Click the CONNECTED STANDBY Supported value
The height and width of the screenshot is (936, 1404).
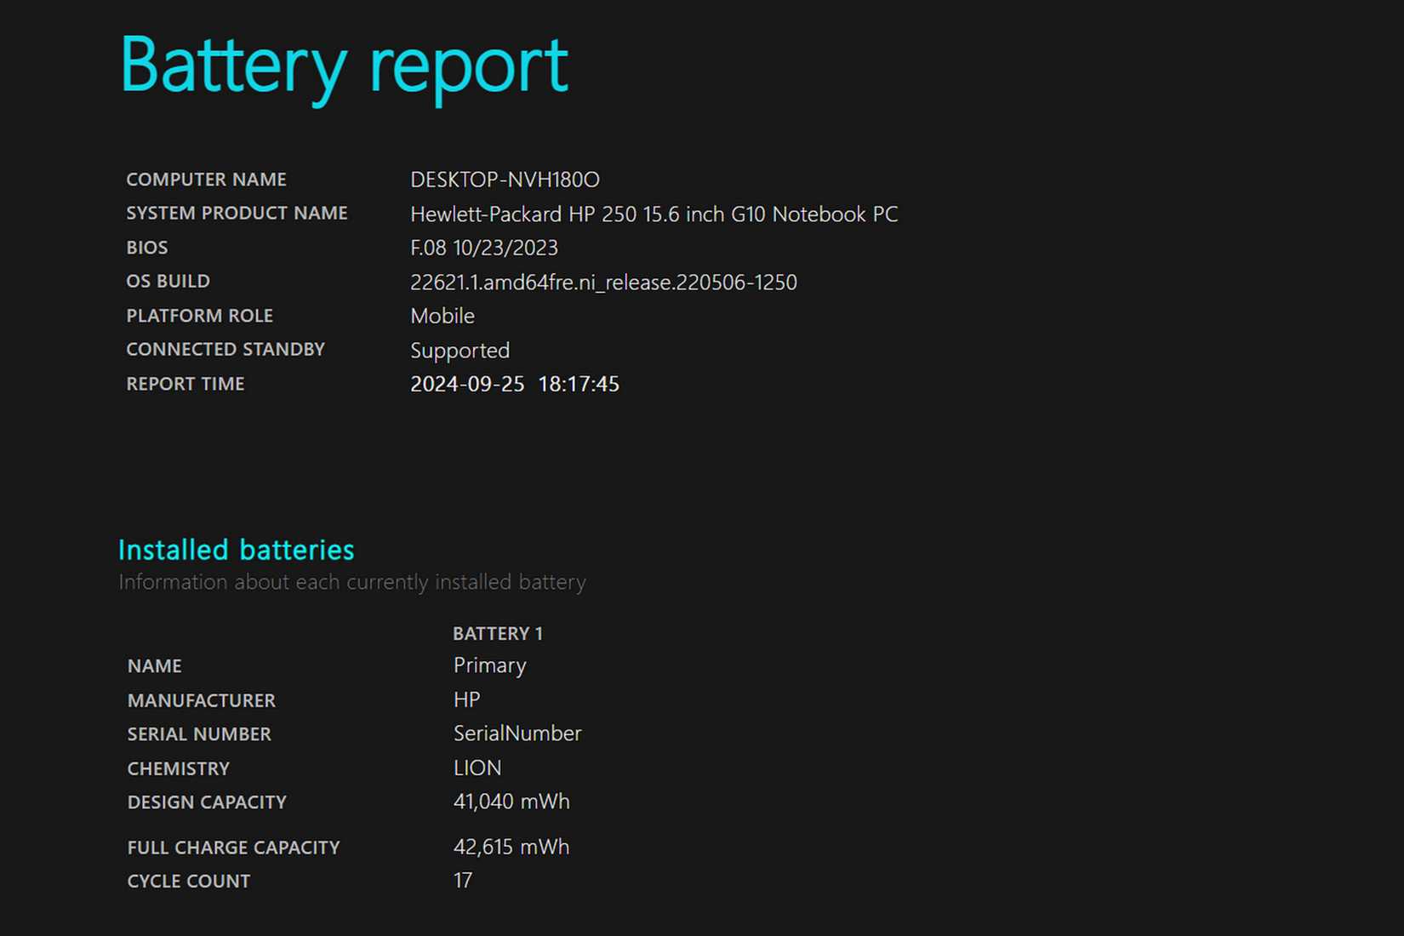[x=459, y=350]
